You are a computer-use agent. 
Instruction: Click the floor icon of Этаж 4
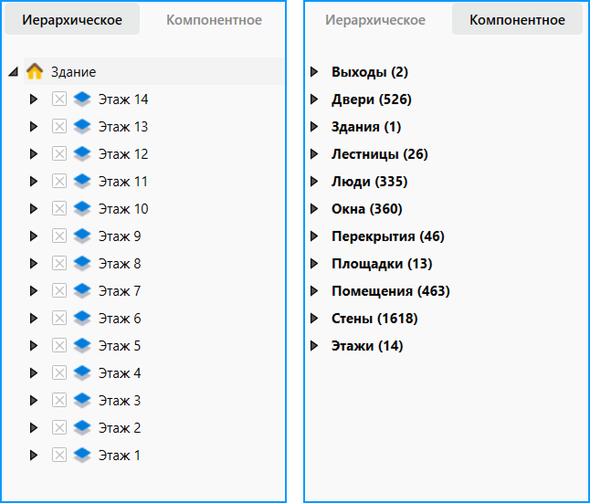click(82, 372)
